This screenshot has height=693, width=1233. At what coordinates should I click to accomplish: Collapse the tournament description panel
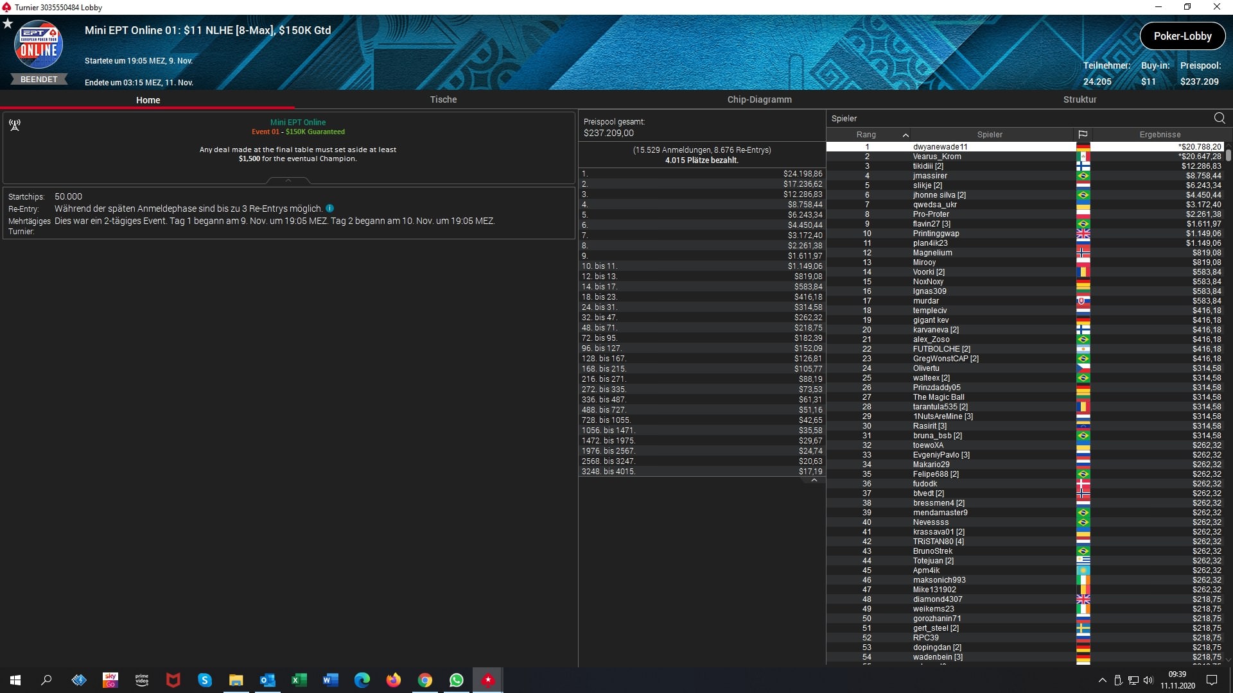click(288, 181)
